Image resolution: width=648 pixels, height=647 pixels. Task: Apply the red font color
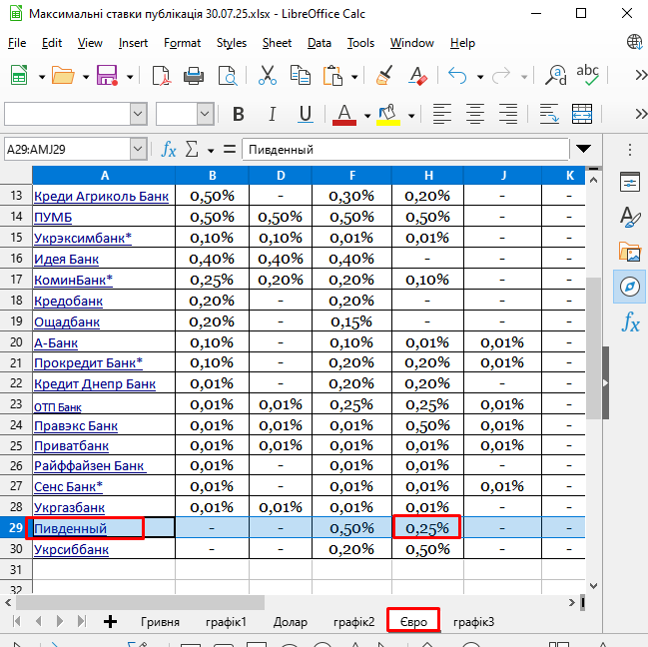pyautogui.click(x=344, y=115)
